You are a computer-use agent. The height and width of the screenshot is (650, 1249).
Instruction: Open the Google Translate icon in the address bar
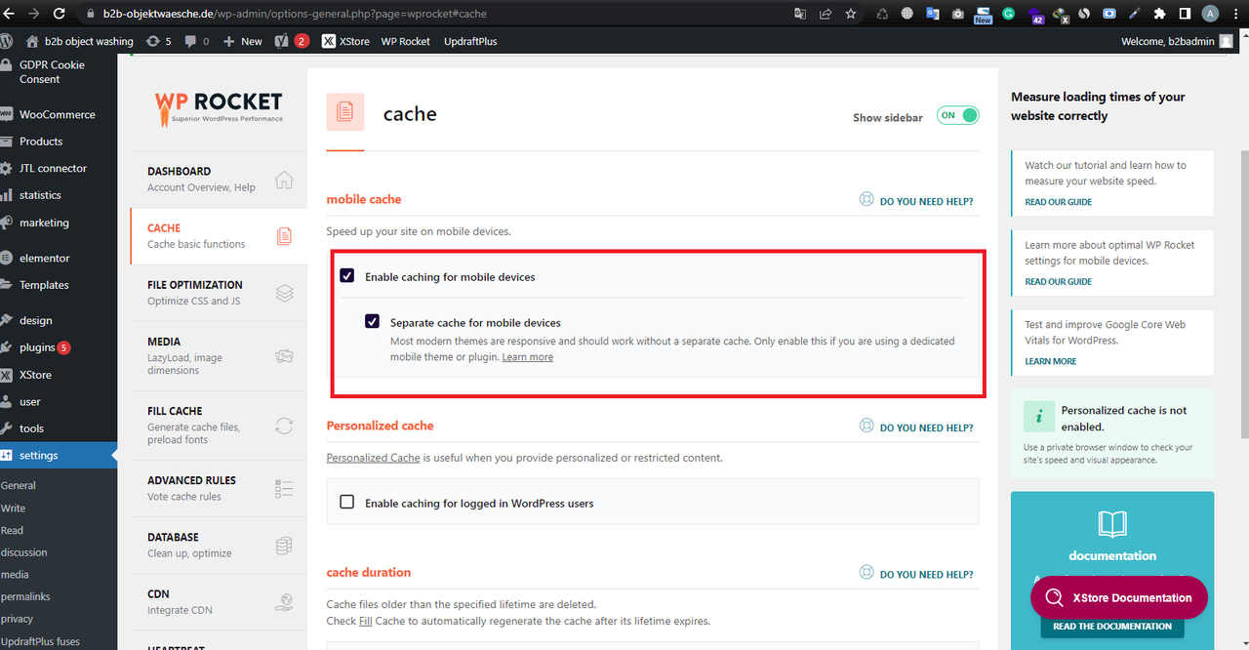pyautogui.click(x=800, y=14)
